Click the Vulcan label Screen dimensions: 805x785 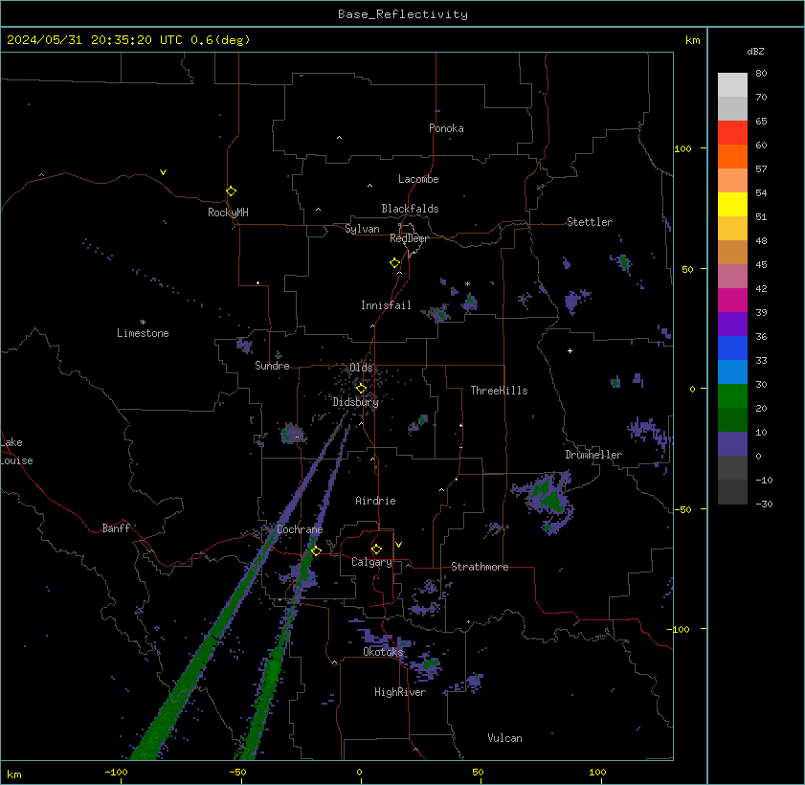[504, 738]
